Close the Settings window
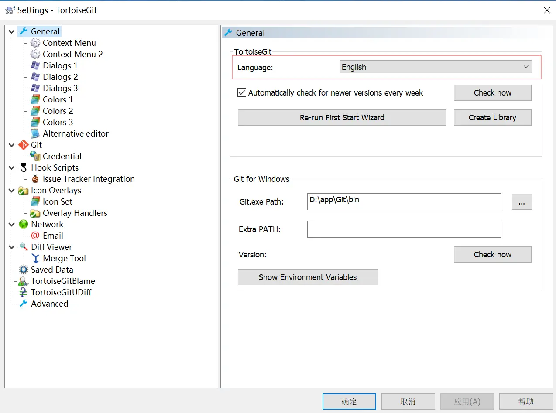The image size is (556, 413). coord(546,10)
